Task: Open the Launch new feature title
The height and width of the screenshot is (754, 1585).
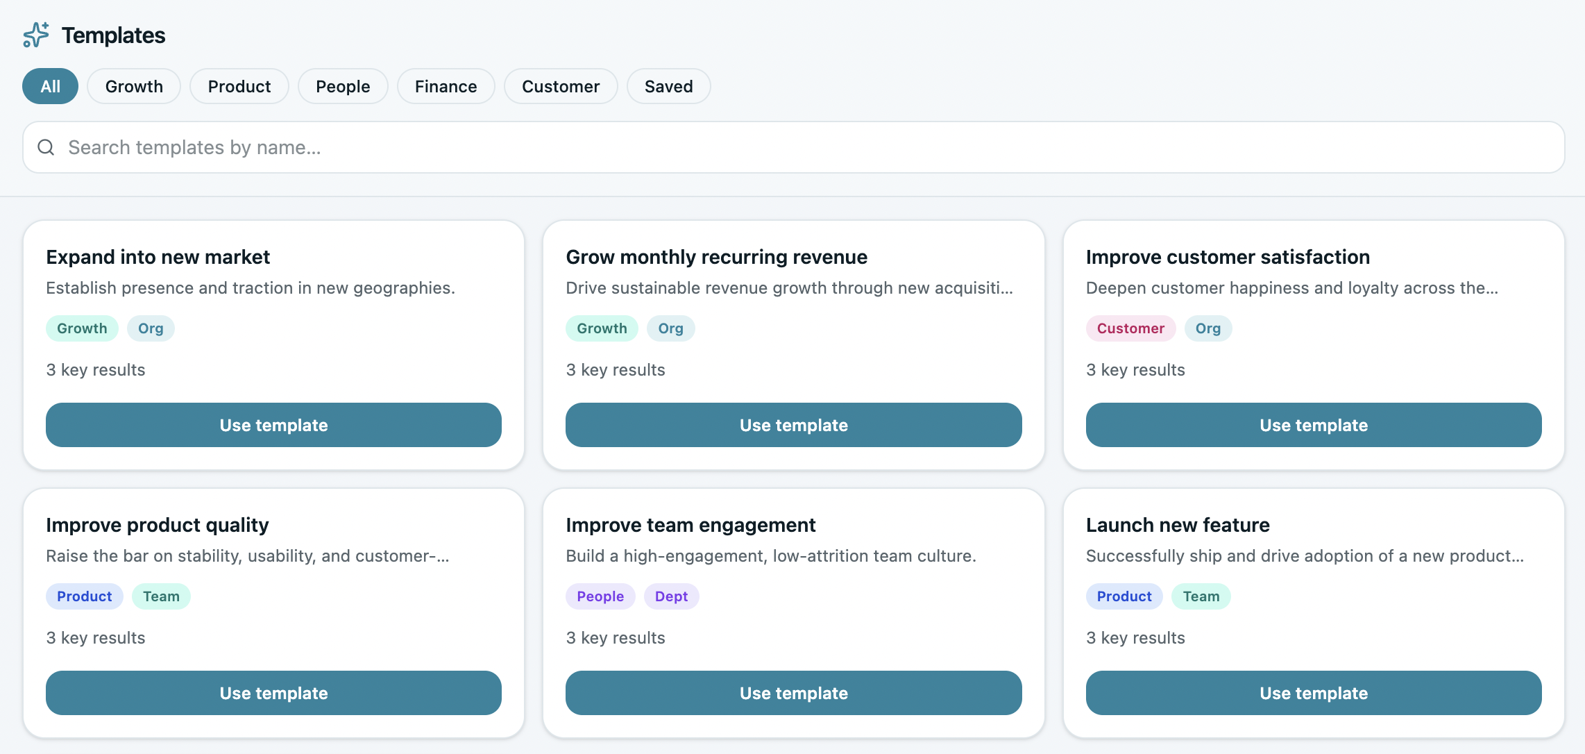Action: click(x=1178, y=525)
